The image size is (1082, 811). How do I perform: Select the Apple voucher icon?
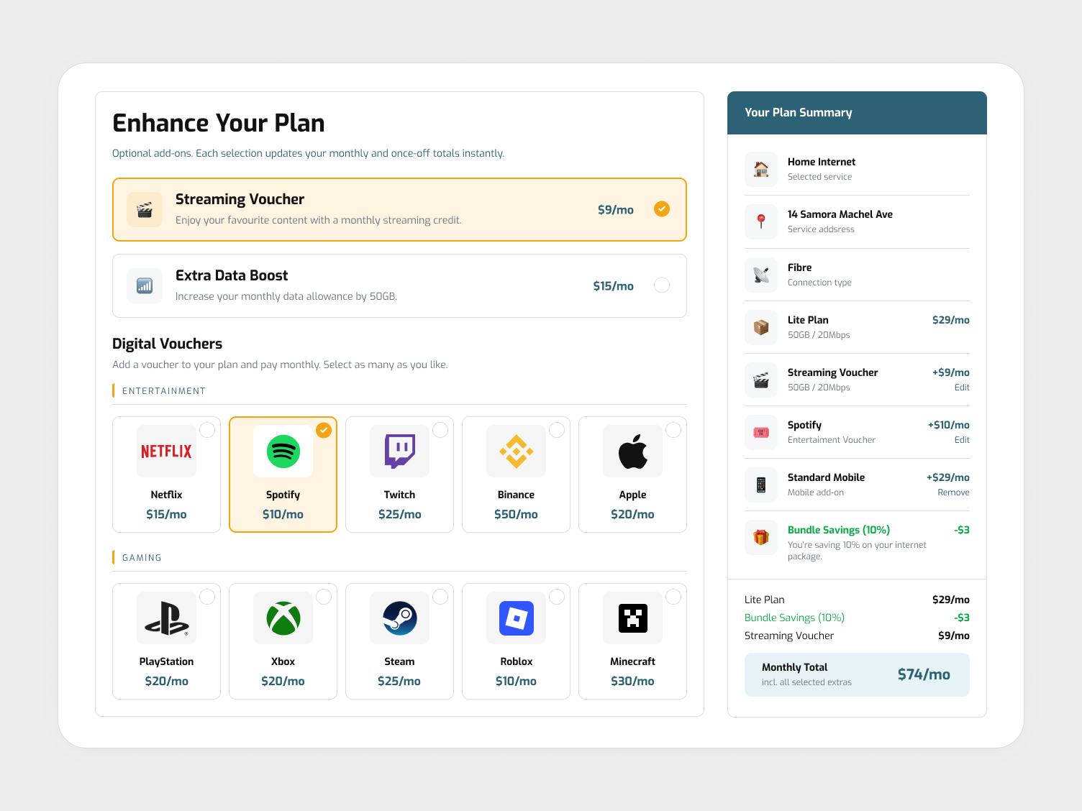pos(632,451)
